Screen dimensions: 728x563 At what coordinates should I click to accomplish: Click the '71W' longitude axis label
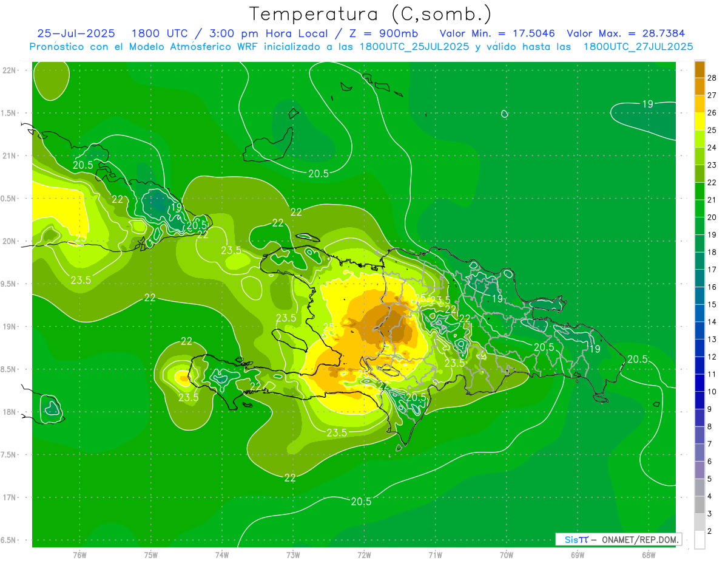435,554
